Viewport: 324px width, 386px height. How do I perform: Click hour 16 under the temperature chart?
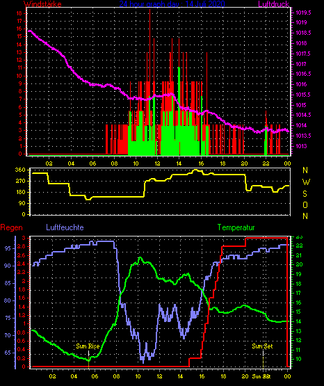[x=202, y=376]
